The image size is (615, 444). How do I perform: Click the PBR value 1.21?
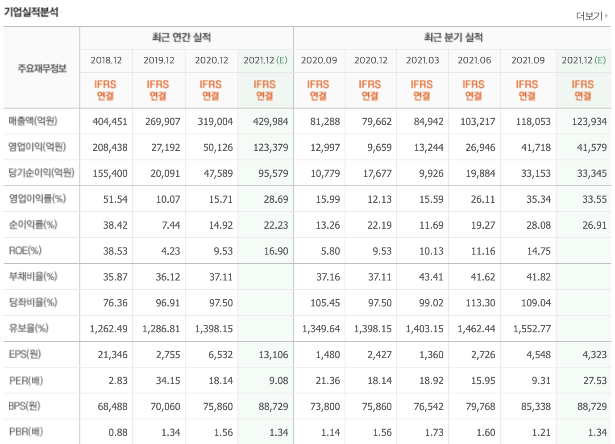tap(541, 432)
